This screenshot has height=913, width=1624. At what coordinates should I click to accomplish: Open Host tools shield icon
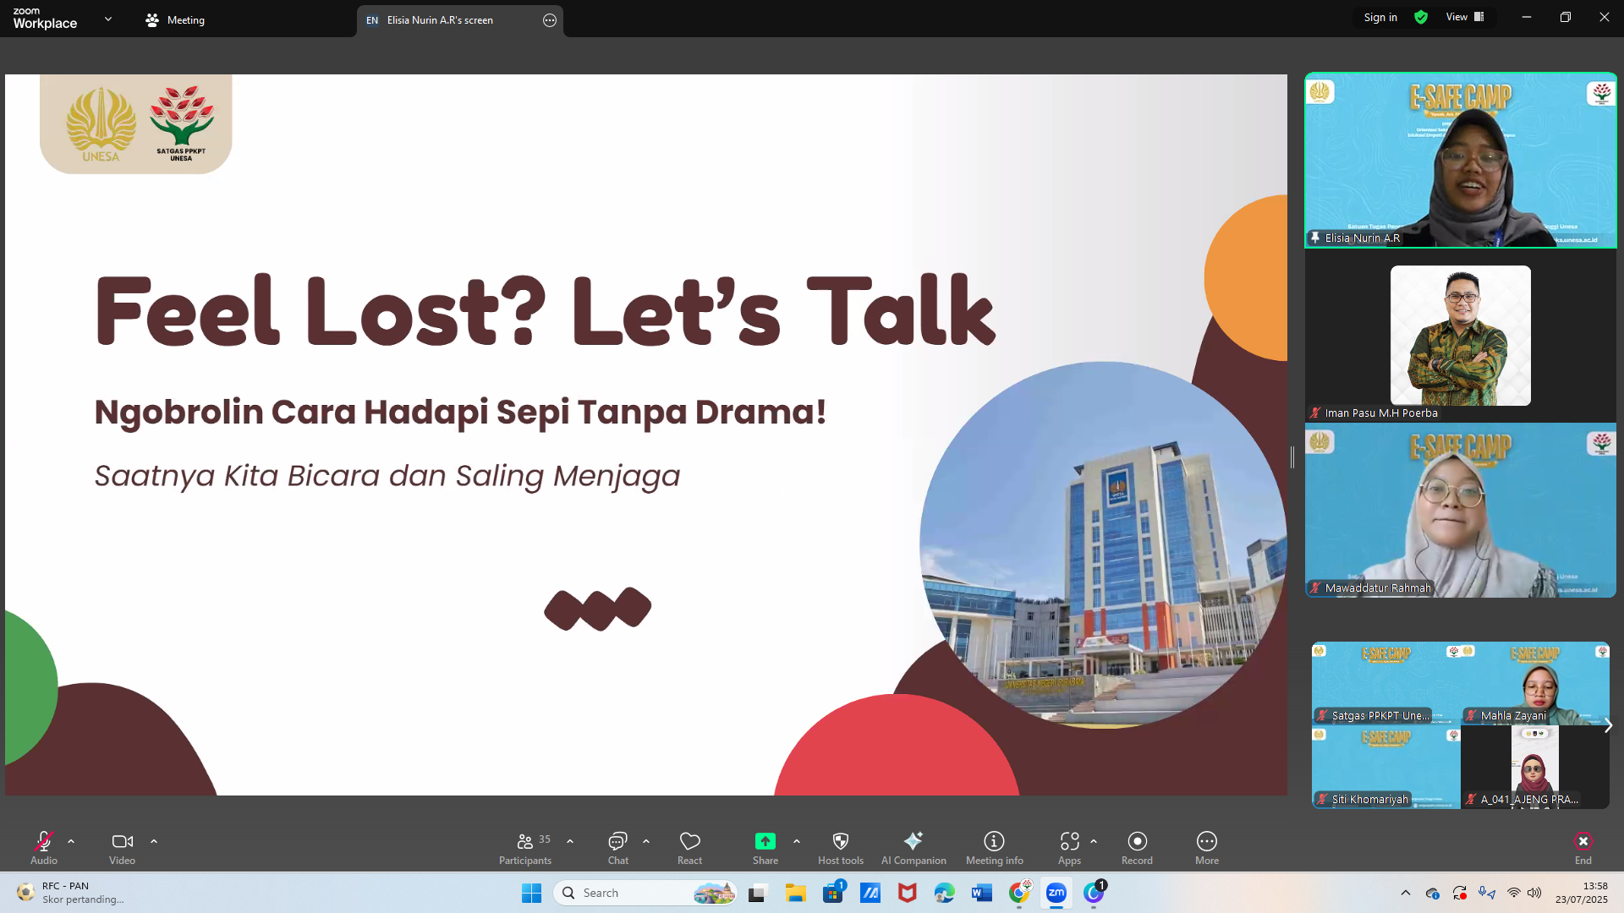click(840, 842)
